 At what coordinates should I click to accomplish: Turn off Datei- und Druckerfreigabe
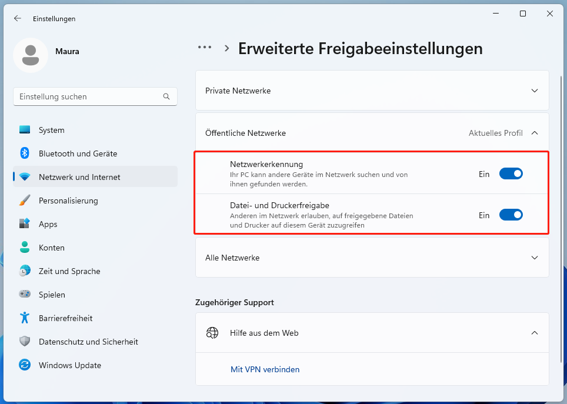point(511,215)
